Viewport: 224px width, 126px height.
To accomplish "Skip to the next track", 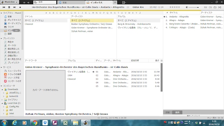I will 14,7.
